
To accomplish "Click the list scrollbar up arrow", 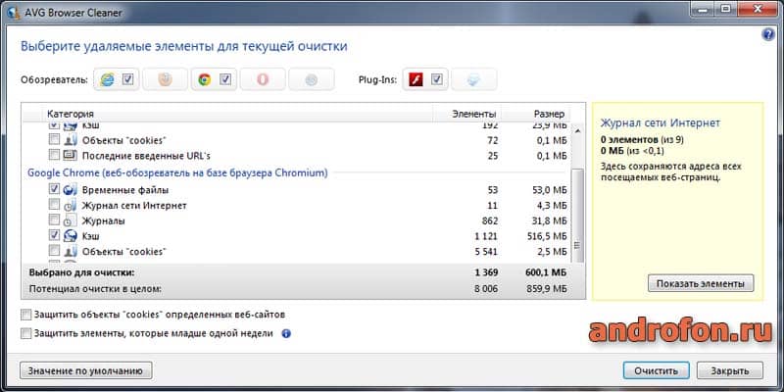I will pyautogui.click(x=578, y=130).
